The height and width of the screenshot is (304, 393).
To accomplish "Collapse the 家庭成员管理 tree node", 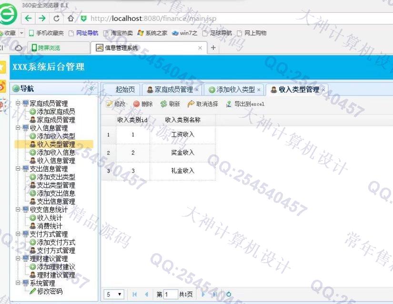I will click(18, 103).
